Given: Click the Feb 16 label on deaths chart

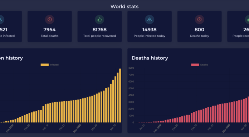Looking at the screenshot, I should [194, 127].
